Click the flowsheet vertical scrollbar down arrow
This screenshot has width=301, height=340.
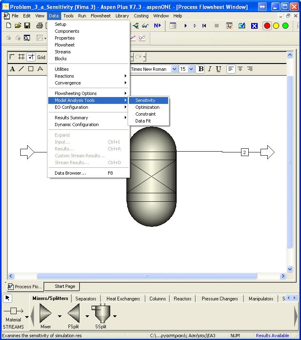click(x=290, y=269)
